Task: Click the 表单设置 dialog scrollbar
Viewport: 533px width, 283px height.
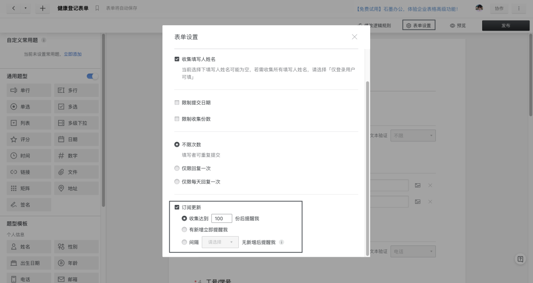Action: point(367,168)
